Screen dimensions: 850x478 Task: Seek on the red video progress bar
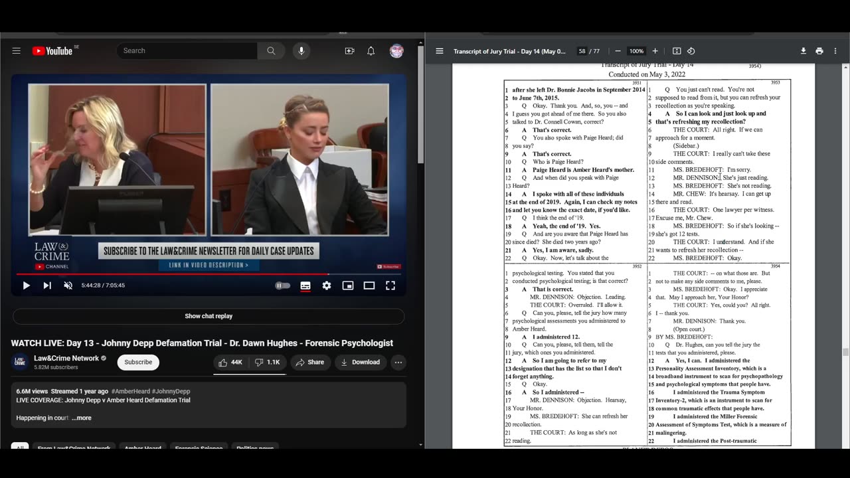[209, 274]
